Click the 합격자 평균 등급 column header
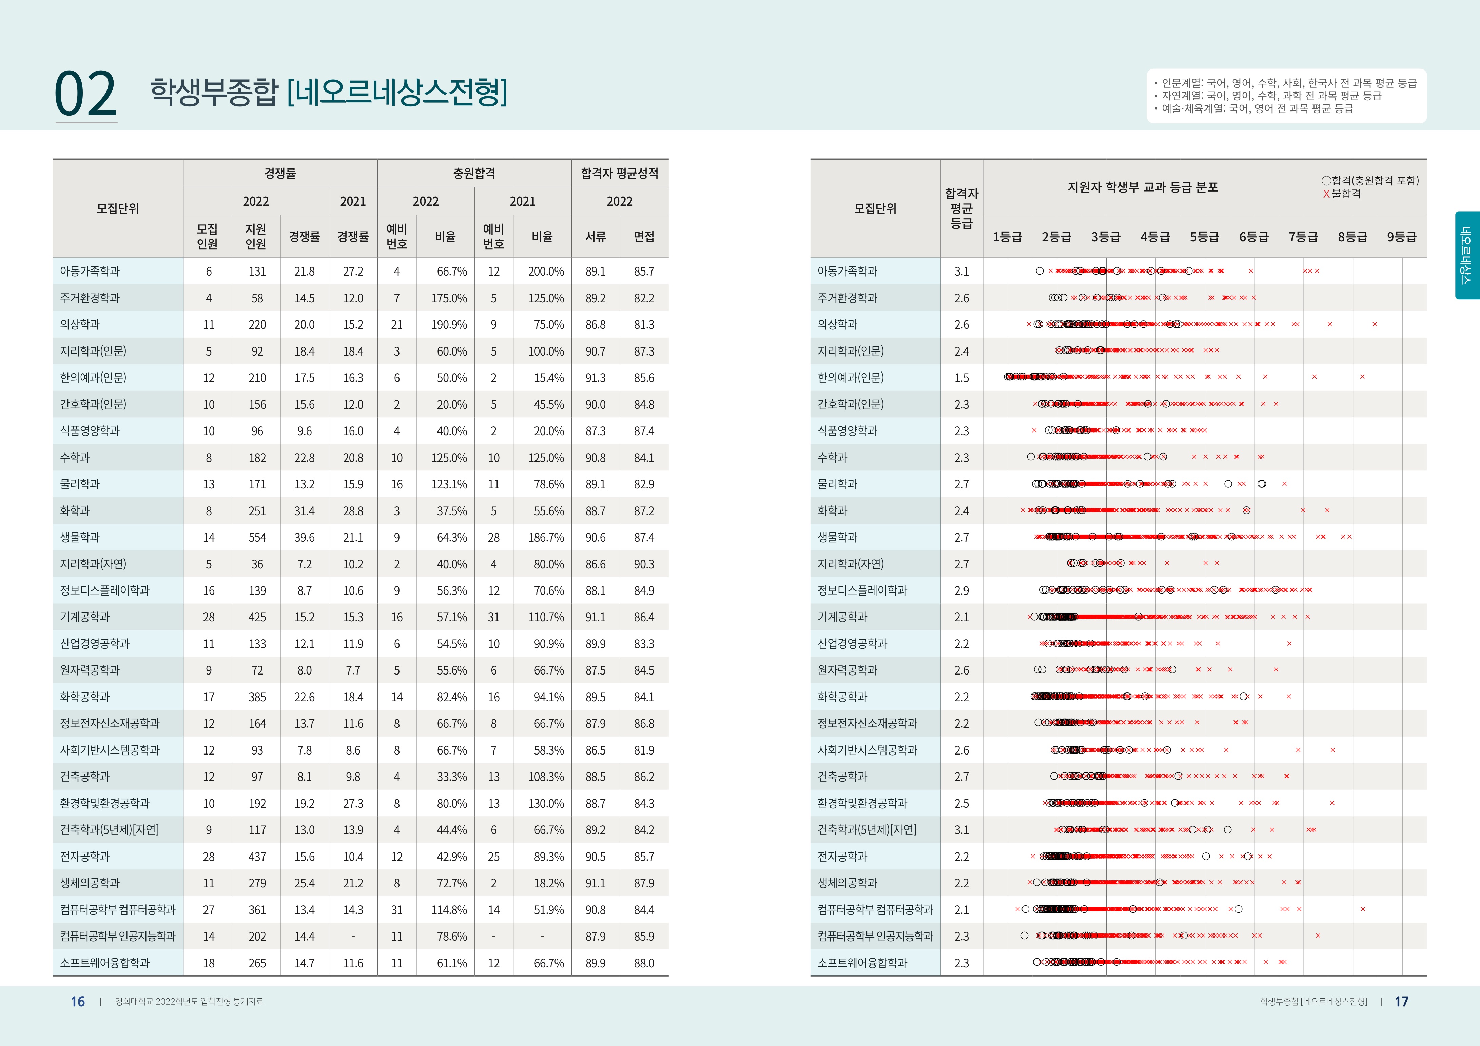 point(961,208)
